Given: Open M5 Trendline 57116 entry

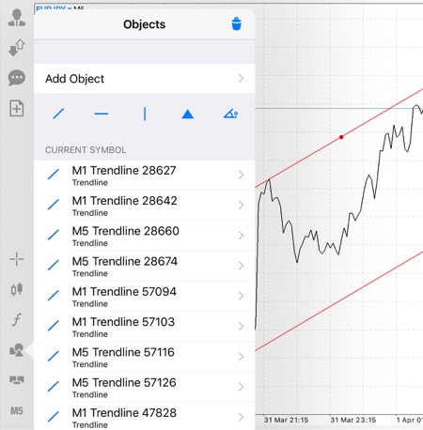Looking at the screenshot, I should coord(145,358).
